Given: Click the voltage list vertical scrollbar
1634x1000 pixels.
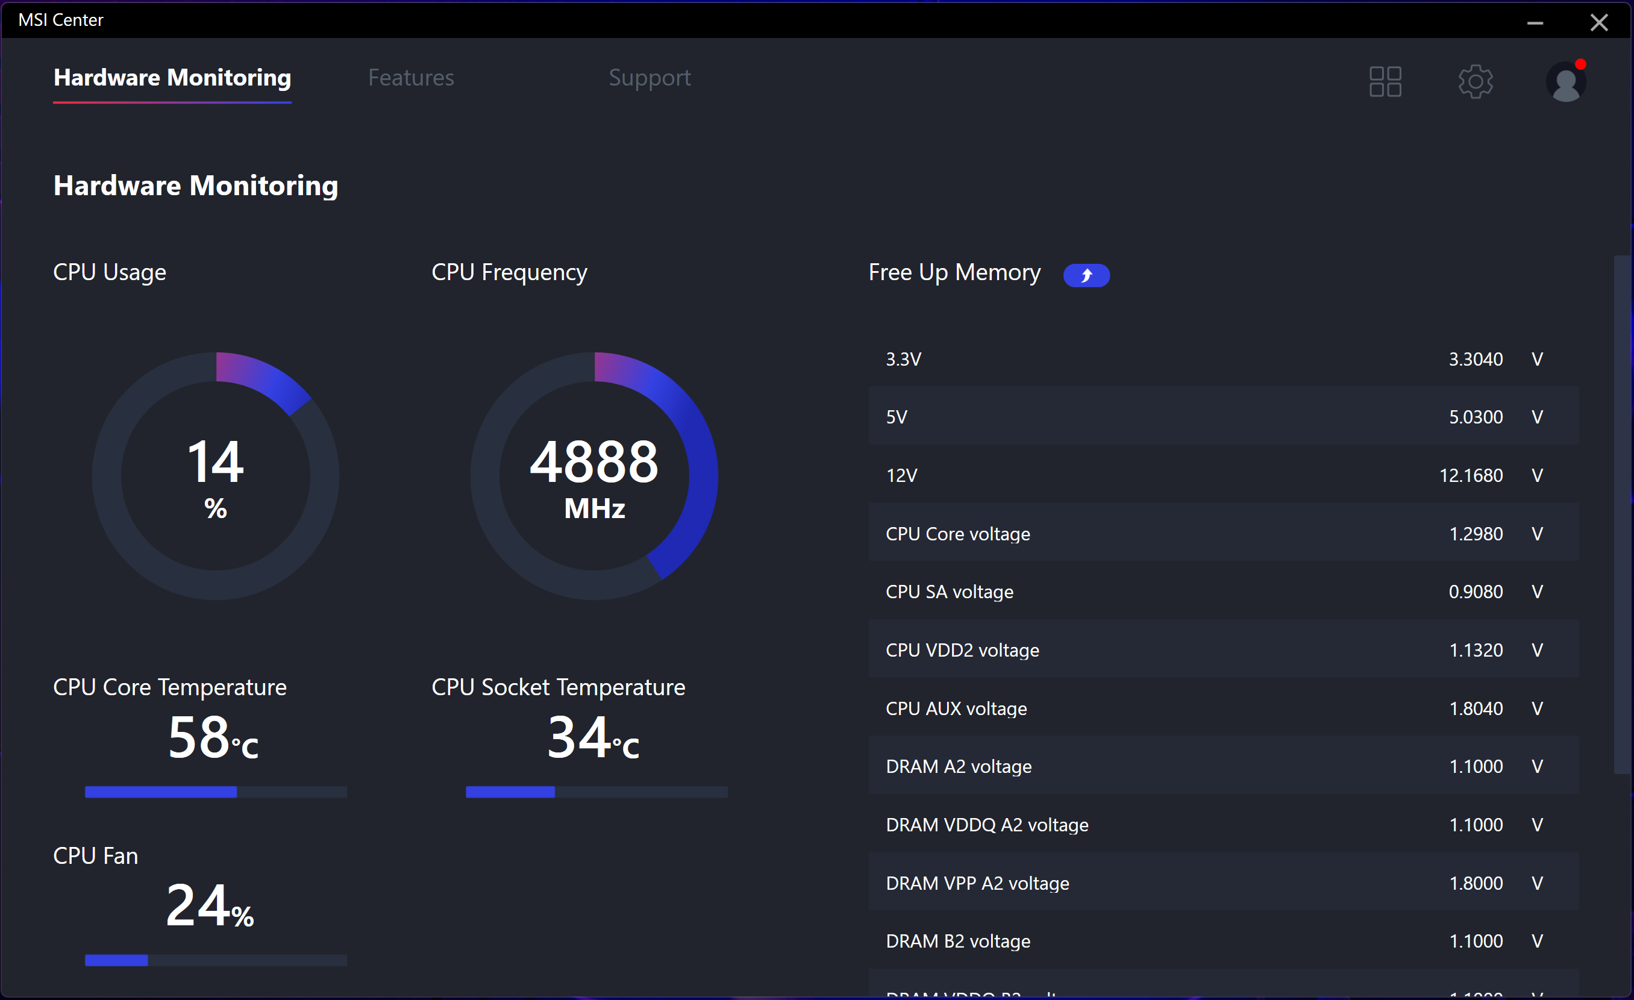Looking at the screenshot, I should point(1621,514).
